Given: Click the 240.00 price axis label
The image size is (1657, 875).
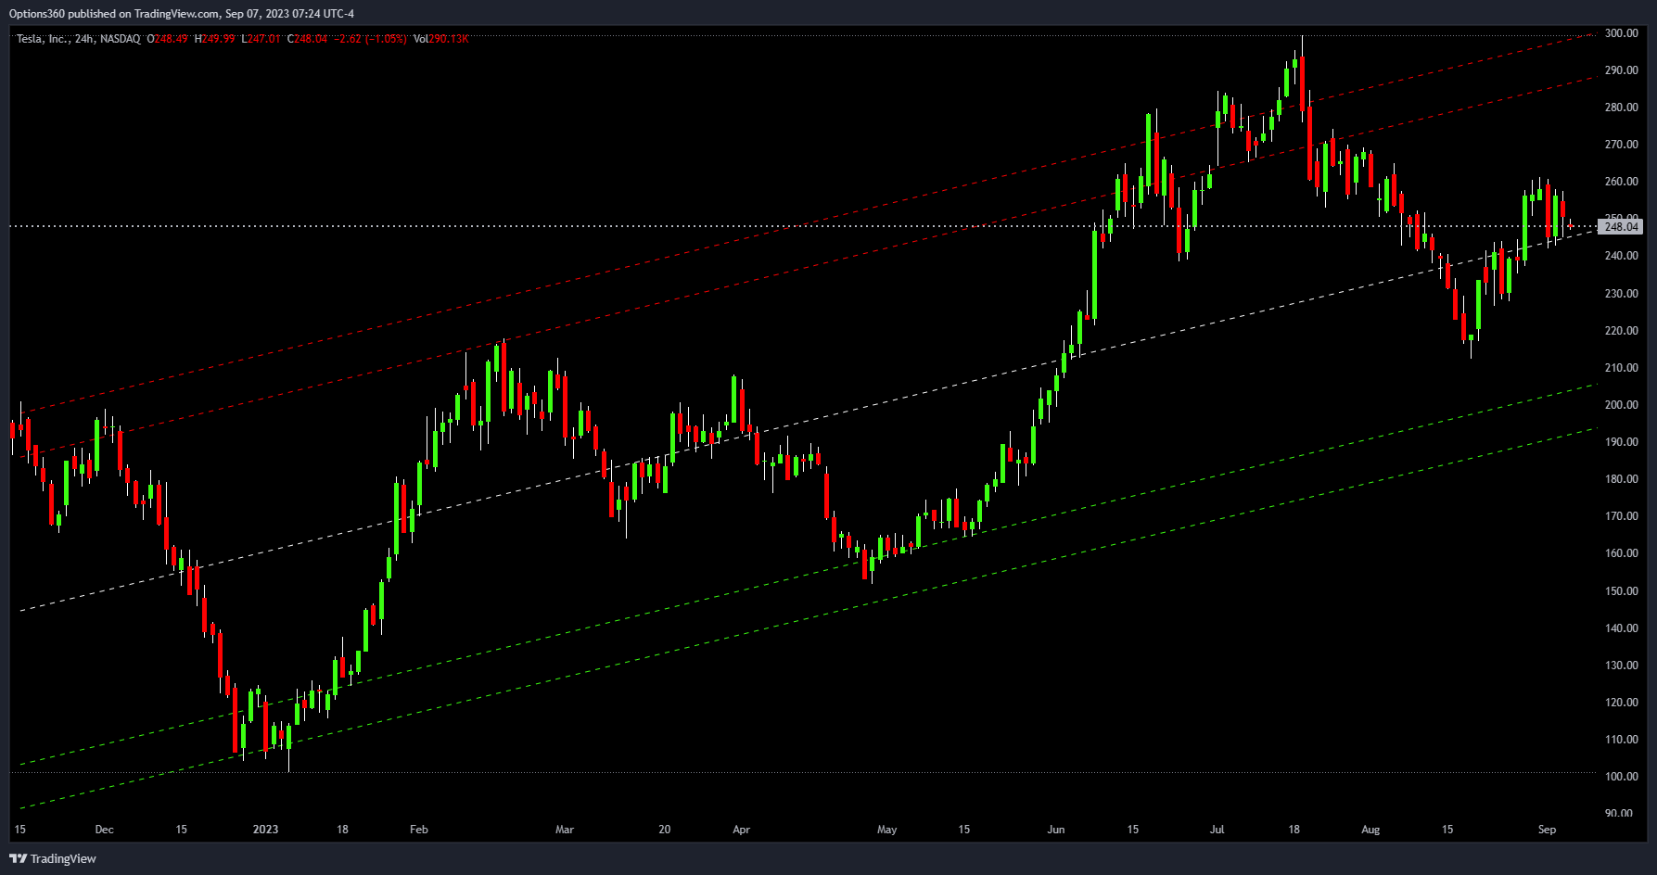Looking at the screenshot, I should coord(1622,256).
